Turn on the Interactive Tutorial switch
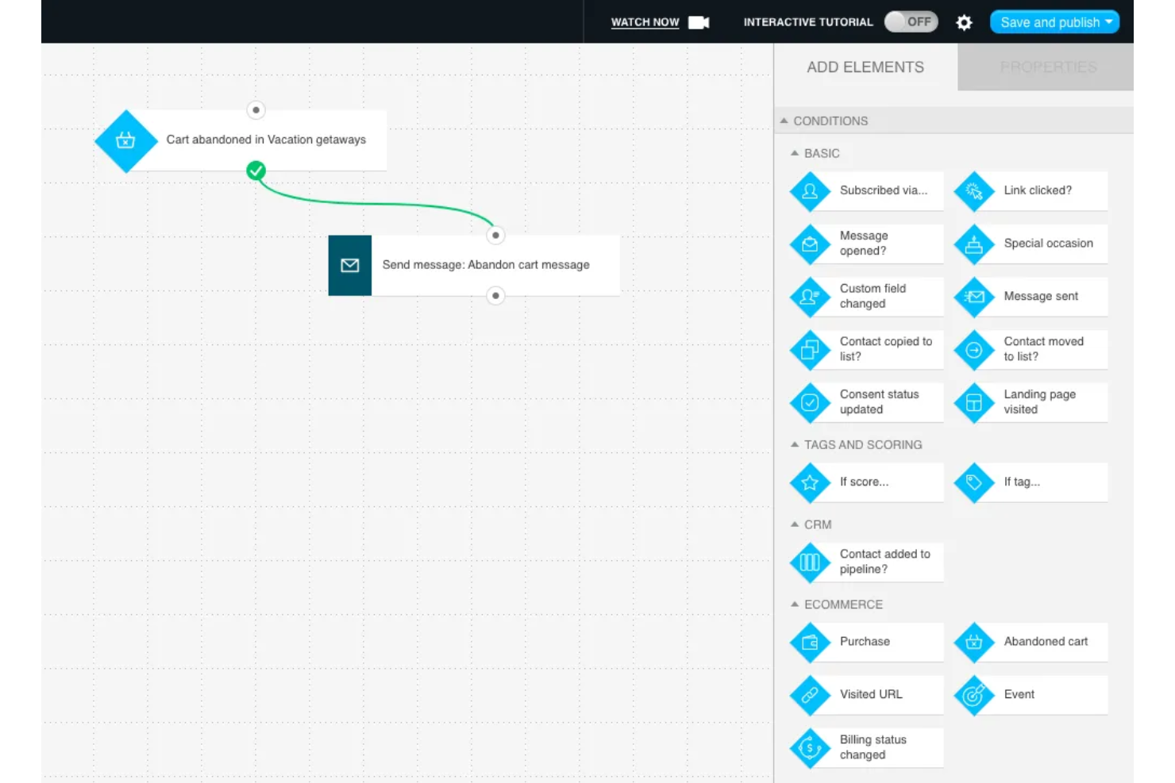This screenshot has height=783, width=1175. pyautogui.click(x=911, y=21)
